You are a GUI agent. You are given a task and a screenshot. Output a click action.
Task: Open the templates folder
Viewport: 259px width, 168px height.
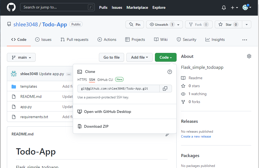click(29, 86)
